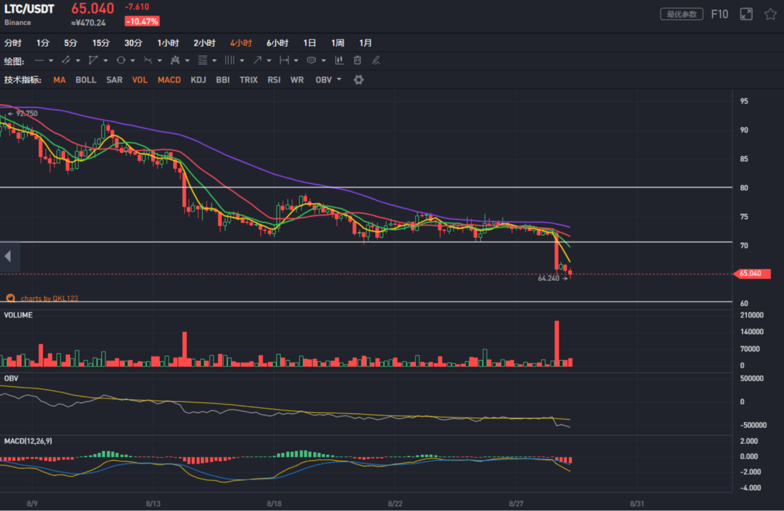Select the wave pattern drawing tool
This screenshot has height=511, width=784.
click(x=148, y=61)
